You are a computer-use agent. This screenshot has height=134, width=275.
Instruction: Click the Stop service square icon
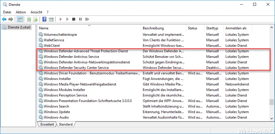[x=74, y=19]
